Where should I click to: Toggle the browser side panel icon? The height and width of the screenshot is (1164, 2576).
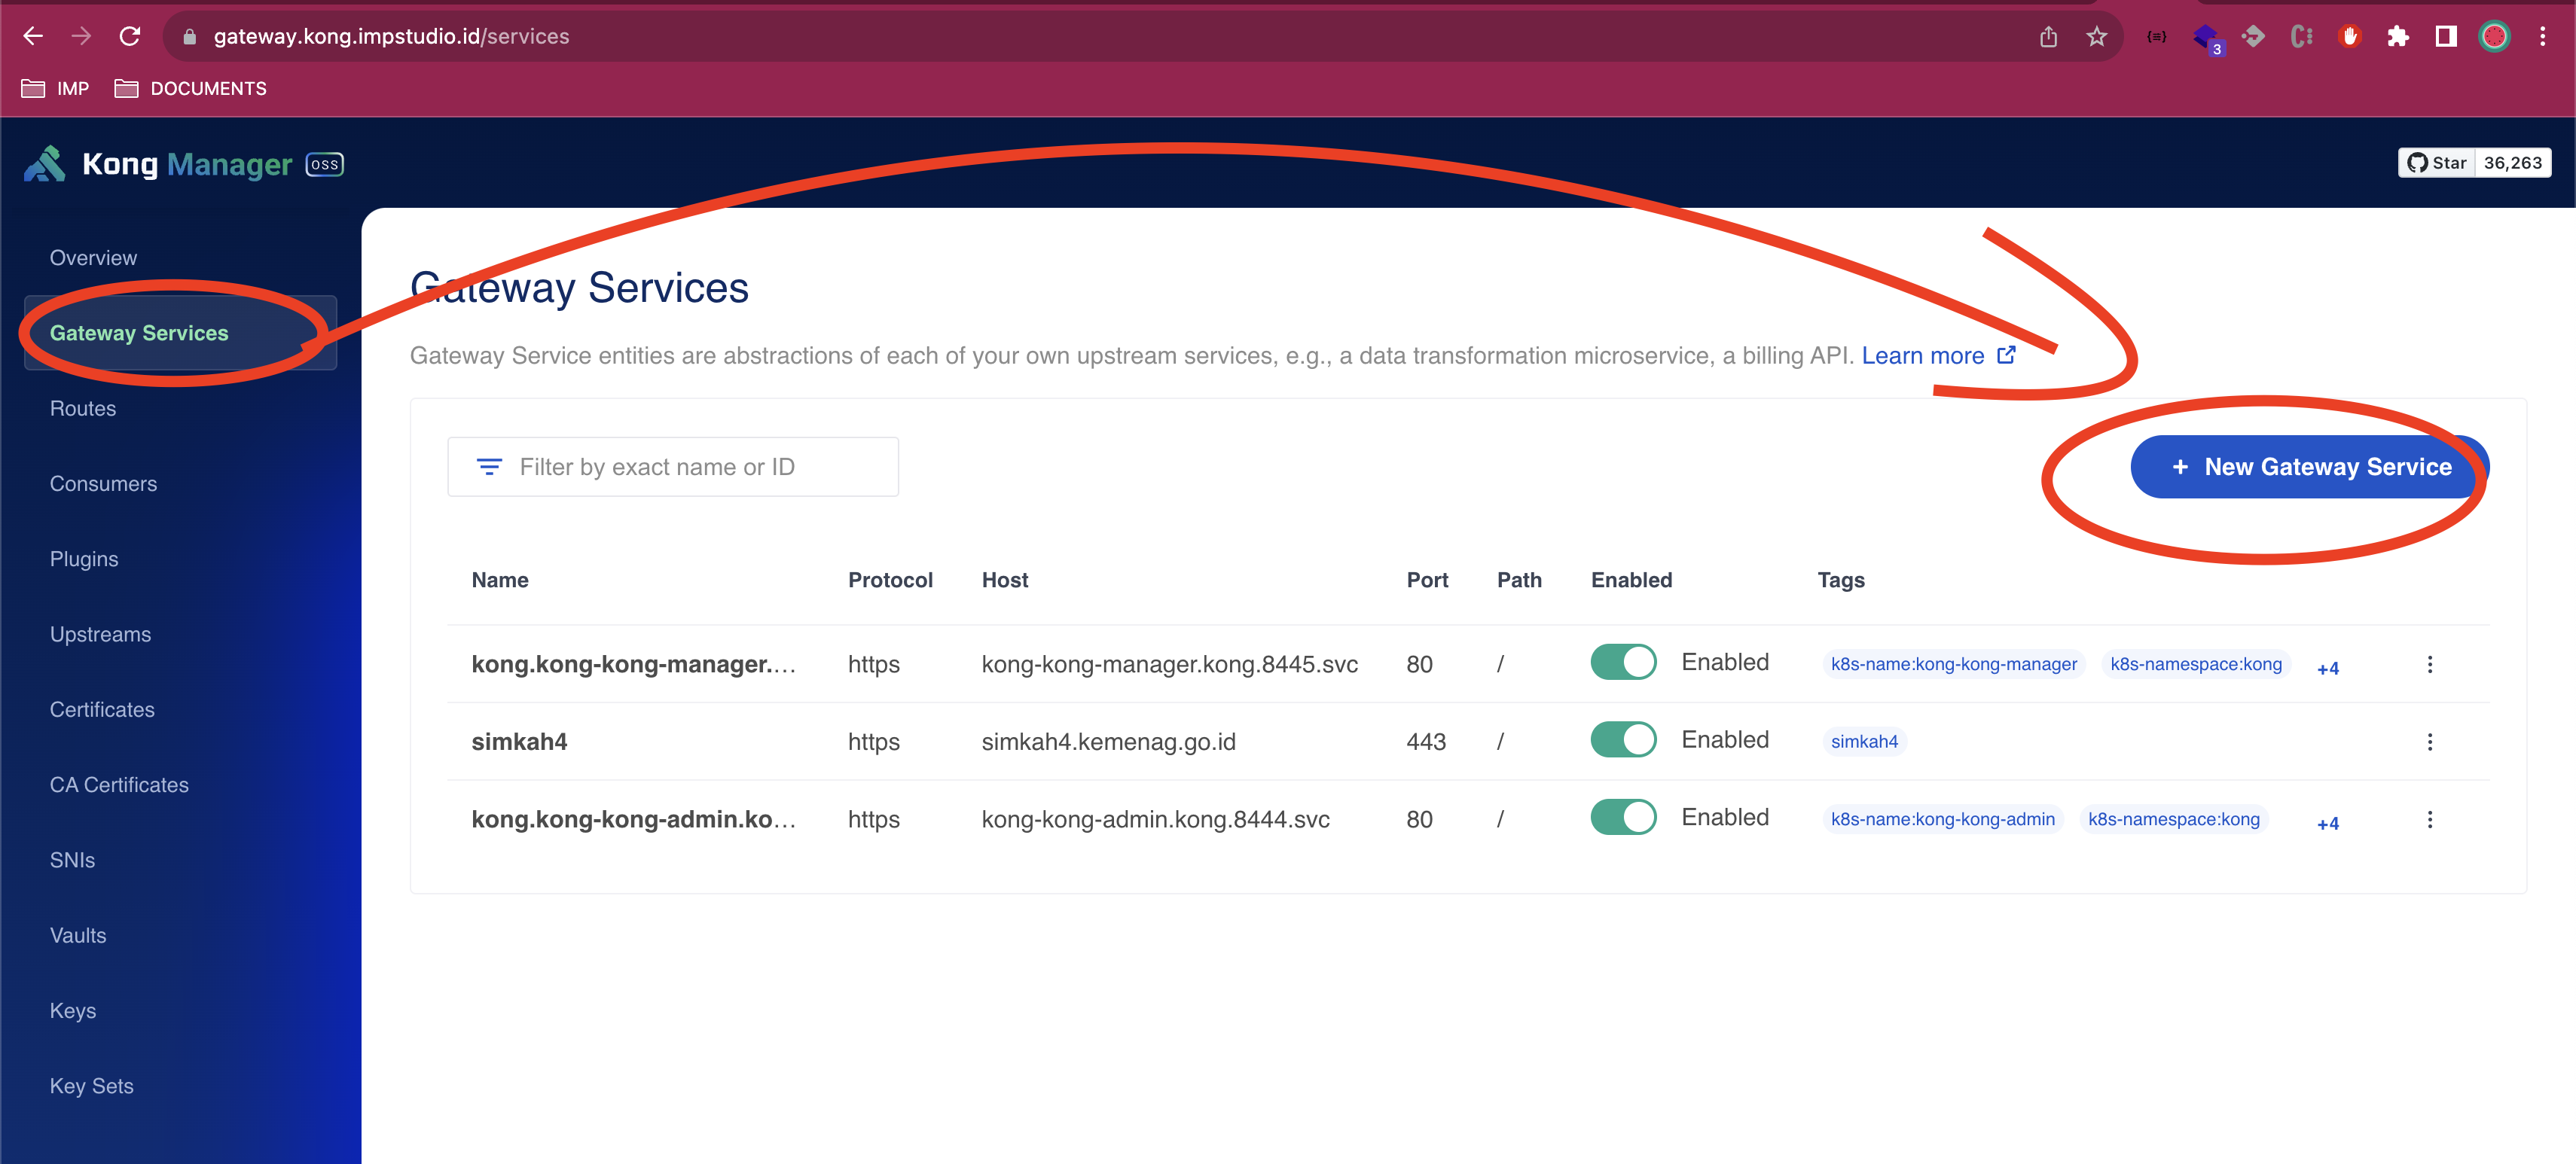[2446, 37]
